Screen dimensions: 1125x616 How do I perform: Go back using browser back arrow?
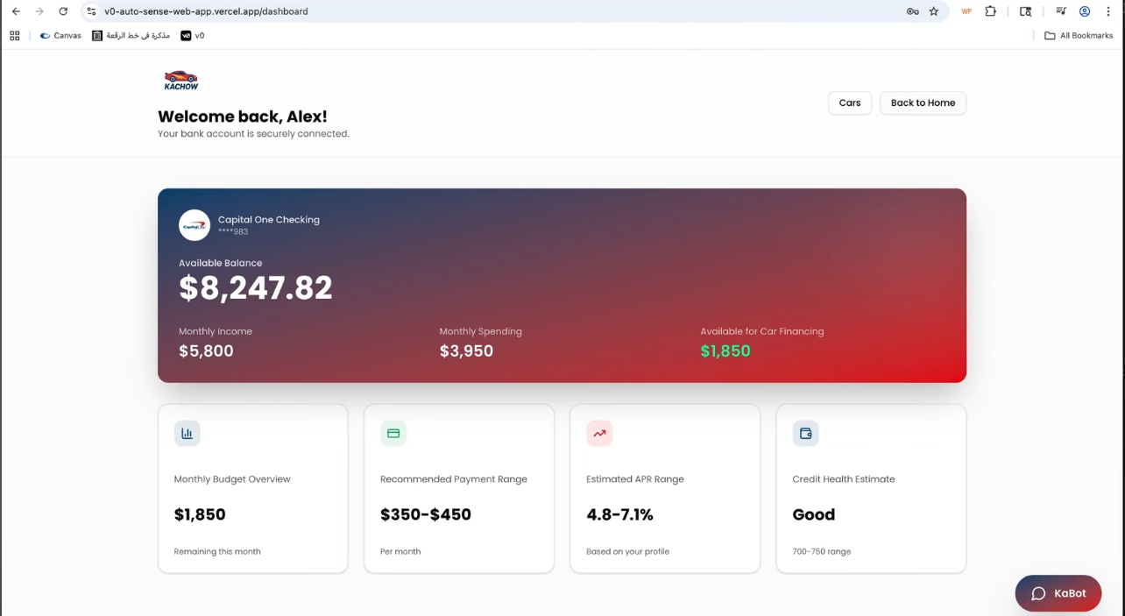click(x=16, y=11)
